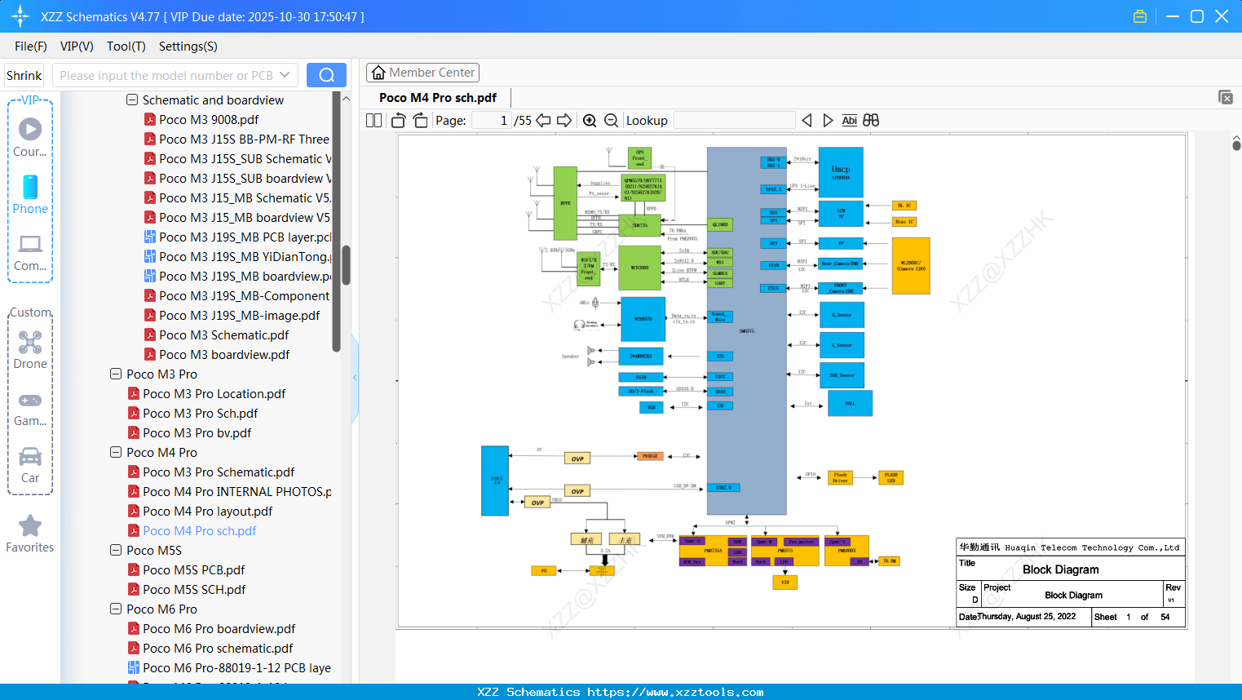Collapse the Schematic and boardview folder

point(132,100)
